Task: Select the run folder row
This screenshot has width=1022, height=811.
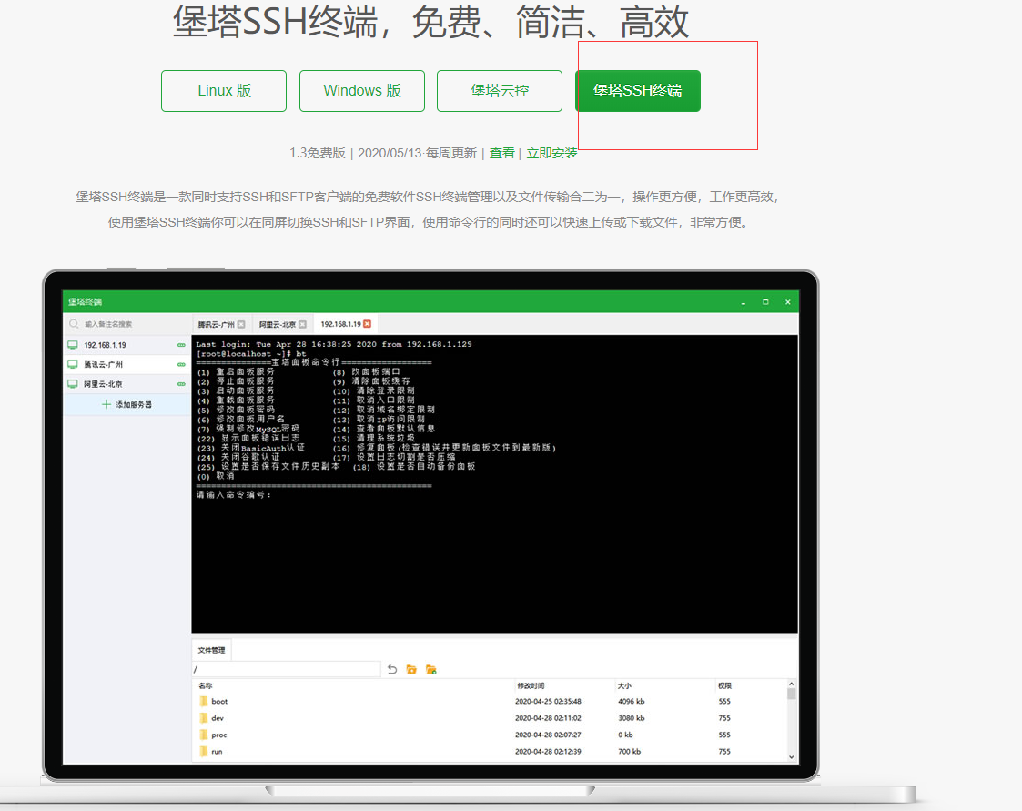Action: (491, 752)
